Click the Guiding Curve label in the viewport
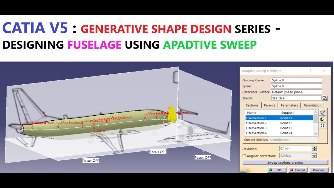 click(109, 119)
